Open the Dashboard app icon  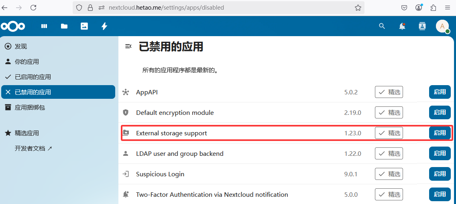[44, 26]
